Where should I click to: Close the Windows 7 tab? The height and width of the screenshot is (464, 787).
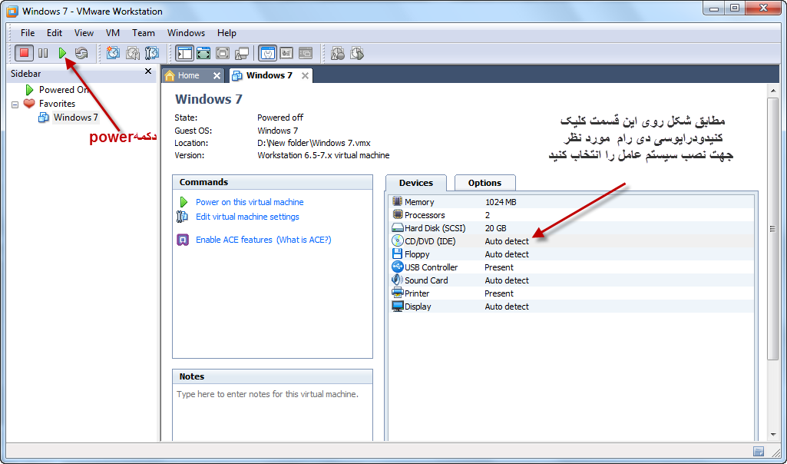pyautogui.click(x=305, y=76)
